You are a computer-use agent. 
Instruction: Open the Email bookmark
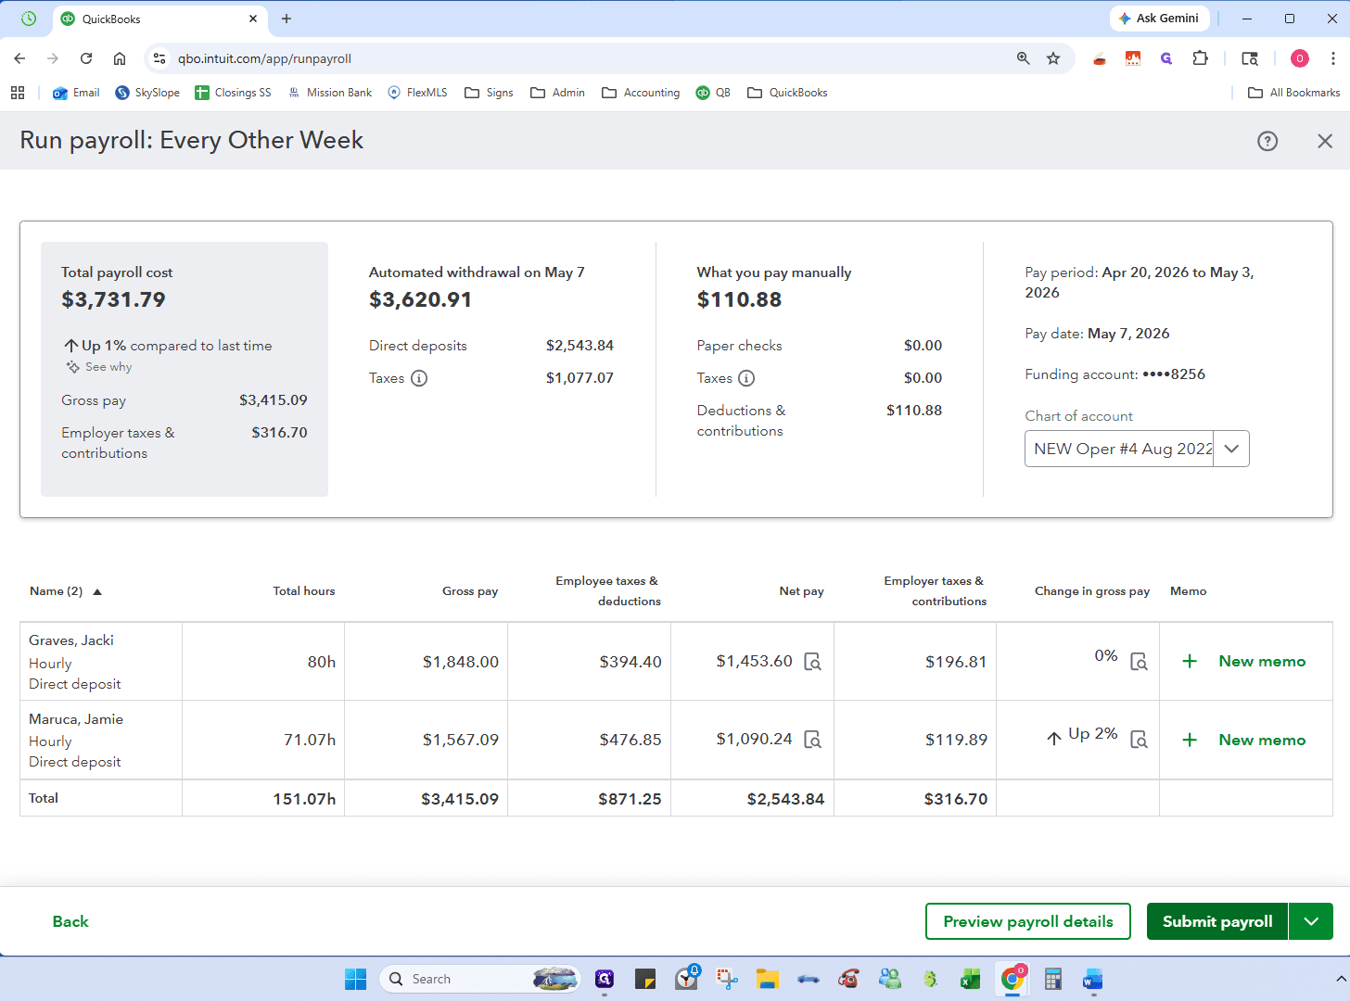click(76, 93)
